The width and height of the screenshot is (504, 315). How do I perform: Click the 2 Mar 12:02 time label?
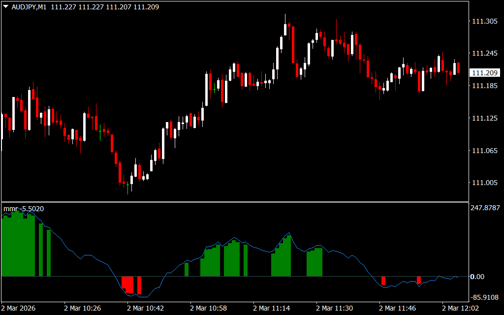click(460, 308)
